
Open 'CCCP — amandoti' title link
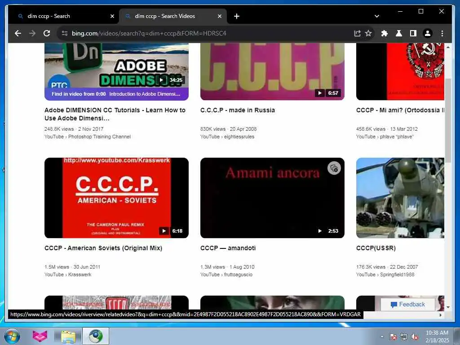tap(228, 248)
